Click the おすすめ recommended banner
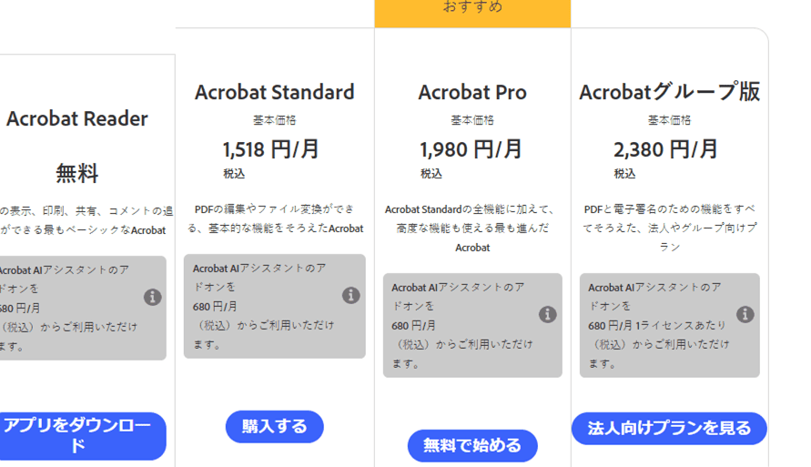The width and height of the screenshot is (811, 467). click(472, 9)
